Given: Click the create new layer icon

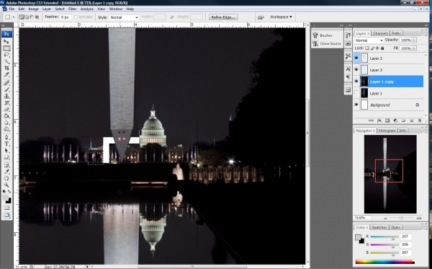Looking at the screenshot, I should [x=411, y=120].
